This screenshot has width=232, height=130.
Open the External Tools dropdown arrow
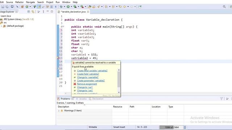(86, 6)
